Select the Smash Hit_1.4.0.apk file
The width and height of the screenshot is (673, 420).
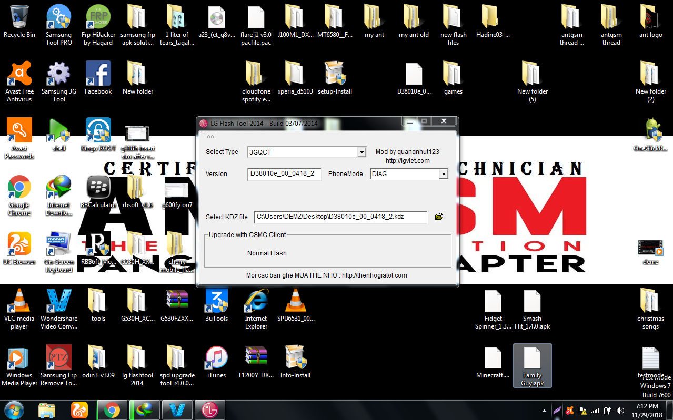tap(532, 309)
